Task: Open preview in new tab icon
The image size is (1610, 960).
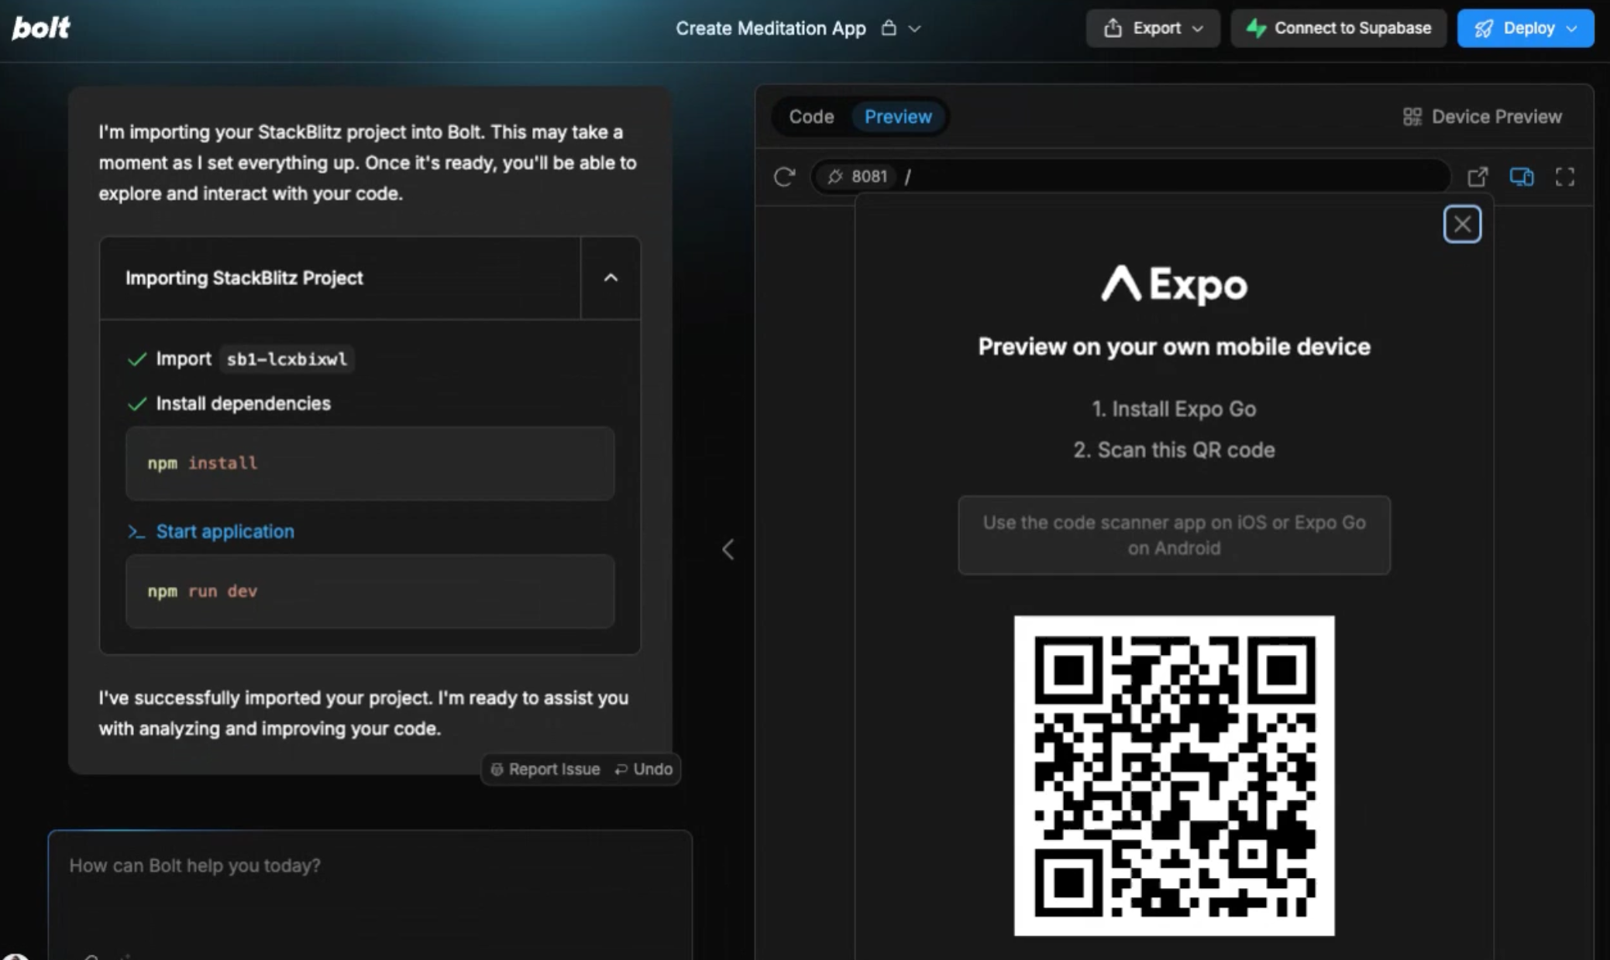Action: point(1478,177)
